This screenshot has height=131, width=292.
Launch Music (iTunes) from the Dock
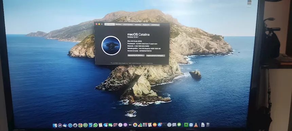(120, 125)
